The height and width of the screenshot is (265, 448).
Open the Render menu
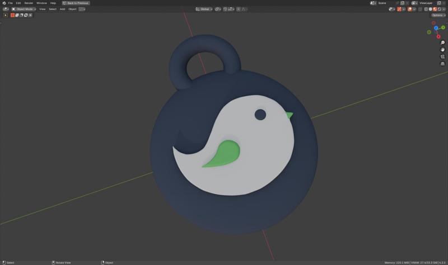(x=29, y=3)
